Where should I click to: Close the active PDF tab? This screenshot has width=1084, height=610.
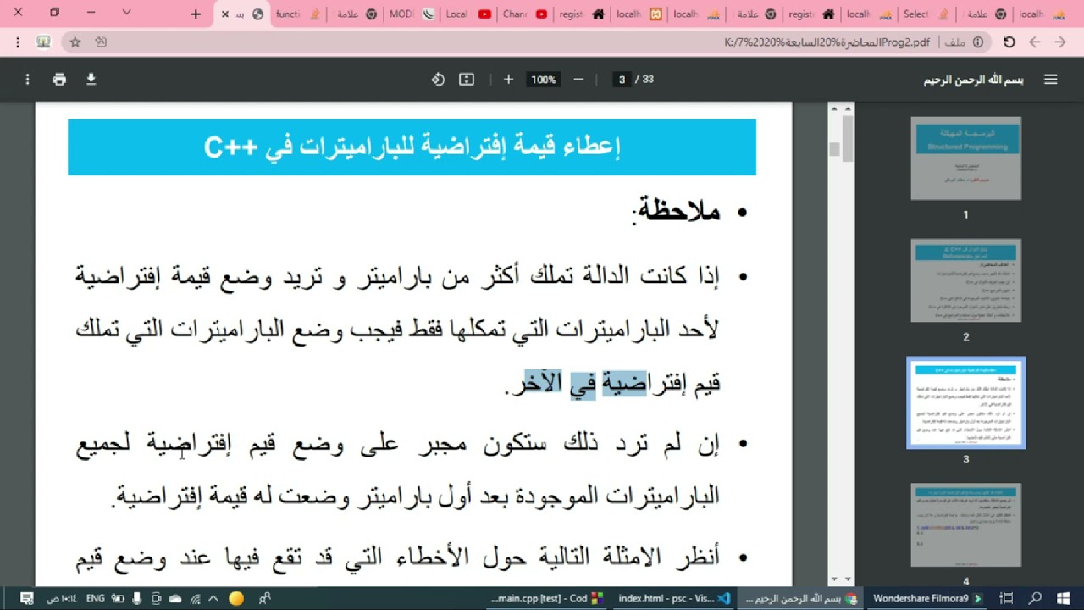click(x=224, y=14)
